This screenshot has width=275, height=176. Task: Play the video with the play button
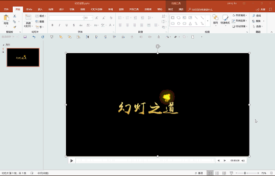[71, 160]
